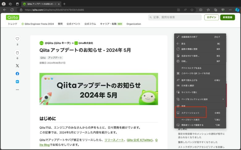Open the collections icon in toolbar
241x150 pixels.
tap(215, 10)
